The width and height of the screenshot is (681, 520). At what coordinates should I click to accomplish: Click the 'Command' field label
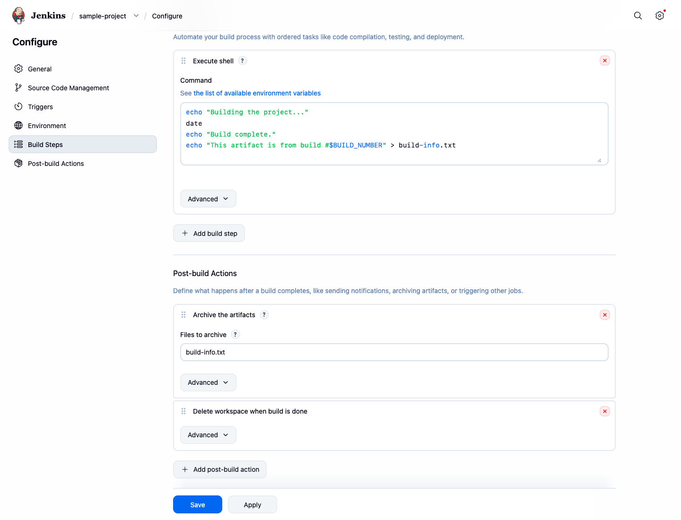[196, 80]
